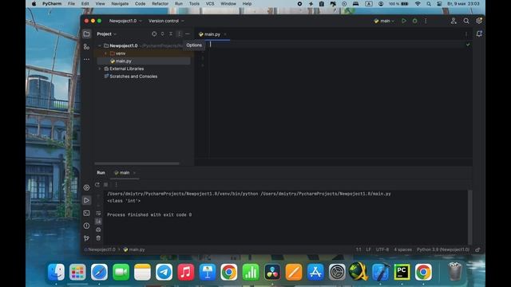This screenshot has height=287, width=511.
Task: Click Expand Selected icon in Project panel
Action: point(162,33)
